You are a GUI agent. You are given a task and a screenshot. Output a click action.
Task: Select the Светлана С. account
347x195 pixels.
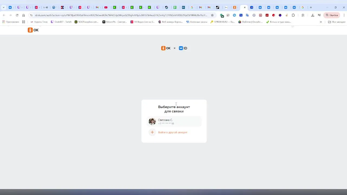(174, 122)
